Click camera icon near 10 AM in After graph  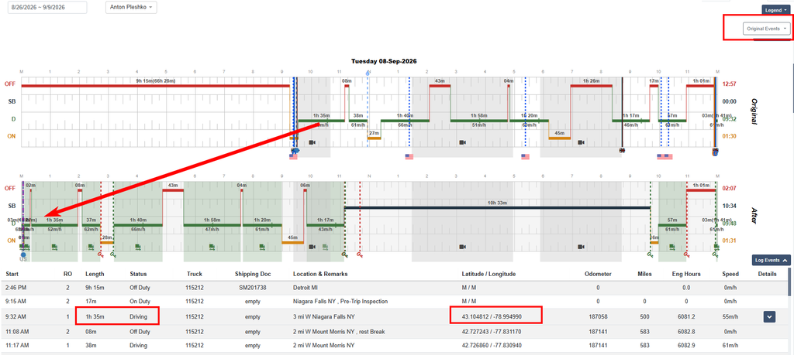(x=312, y=247)
